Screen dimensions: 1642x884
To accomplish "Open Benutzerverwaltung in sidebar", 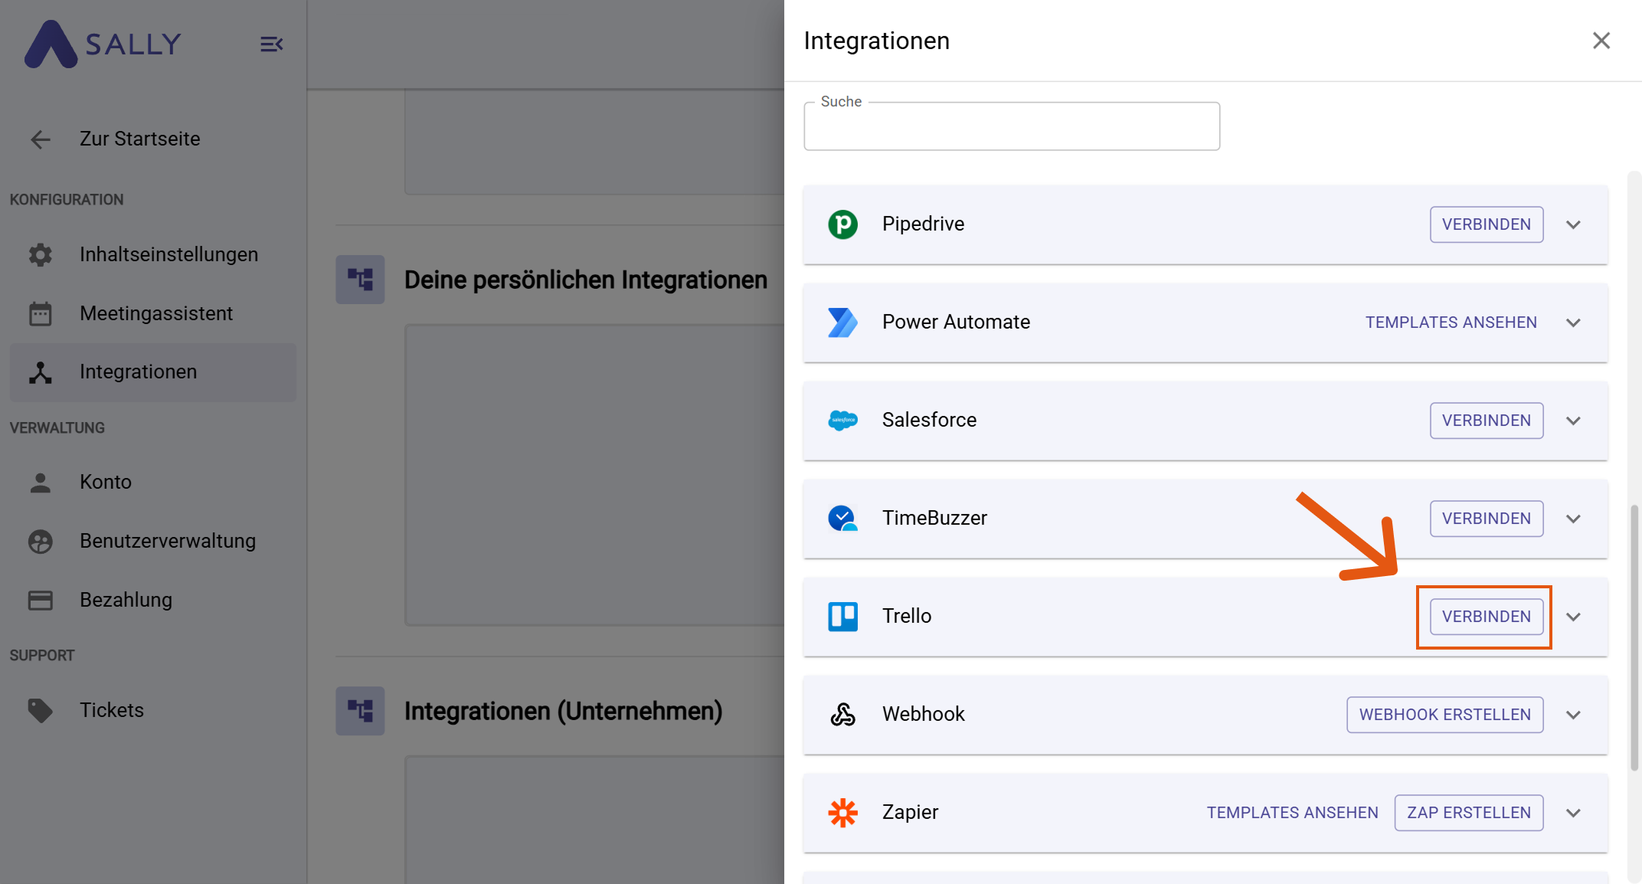I will pos(152,542).
